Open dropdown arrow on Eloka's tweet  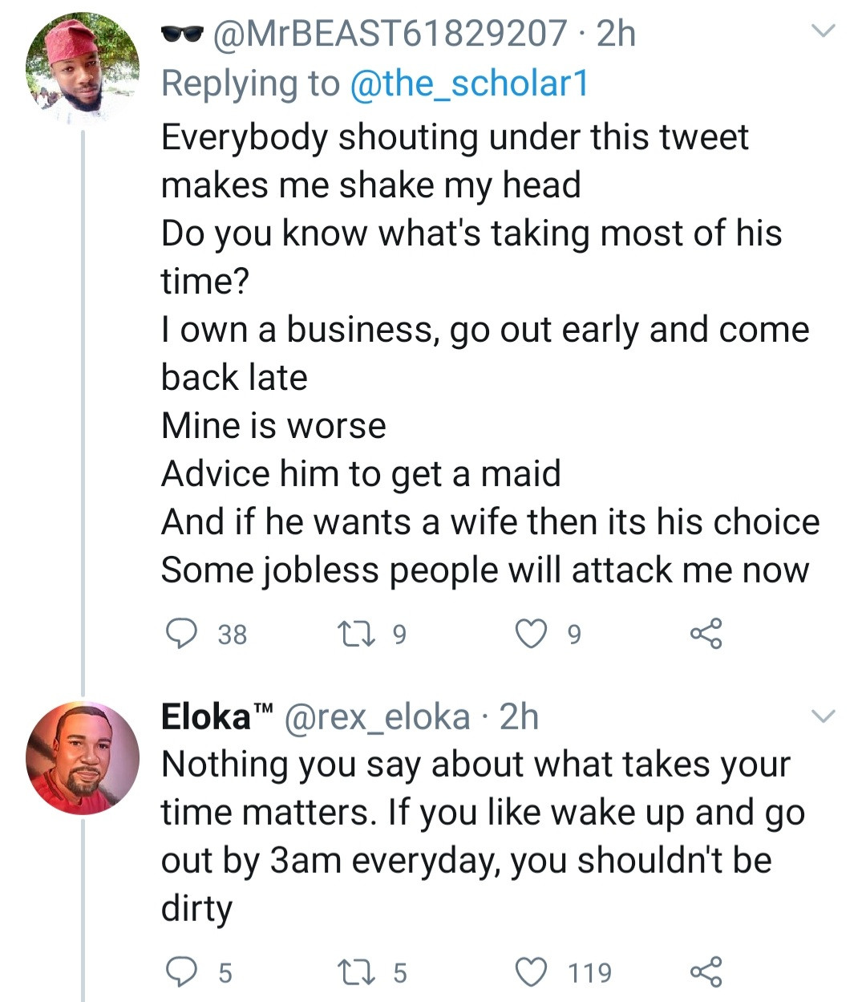coord(824,716)
